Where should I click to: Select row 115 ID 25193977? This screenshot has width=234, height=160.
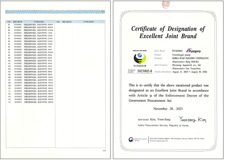tap(18, 102)
